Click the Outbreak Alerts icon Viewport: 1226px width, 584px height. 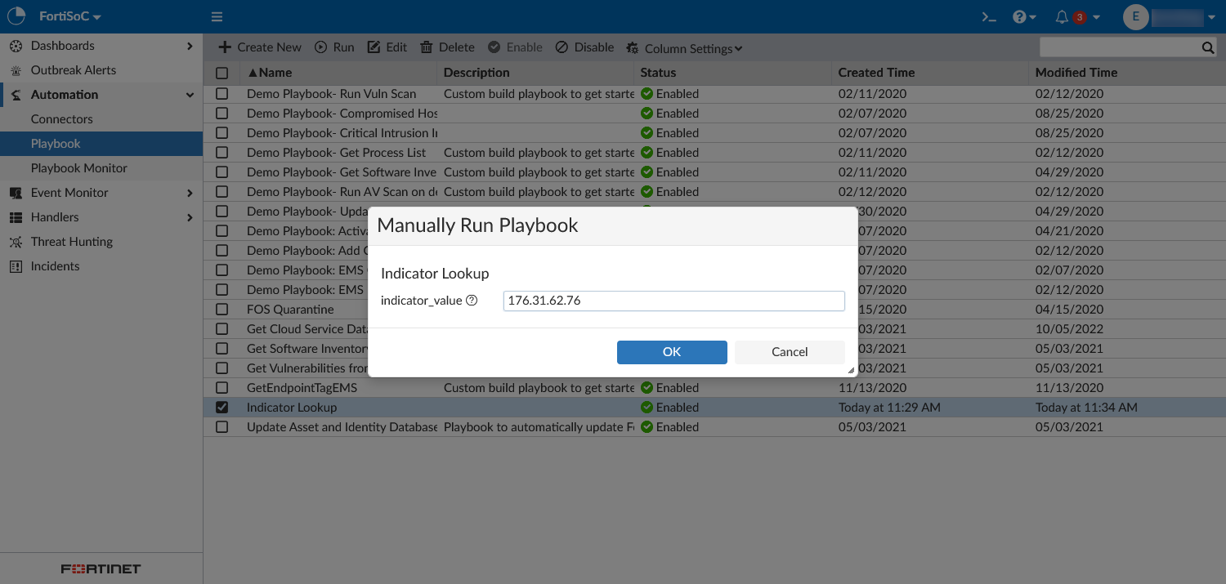pos(16,70)
